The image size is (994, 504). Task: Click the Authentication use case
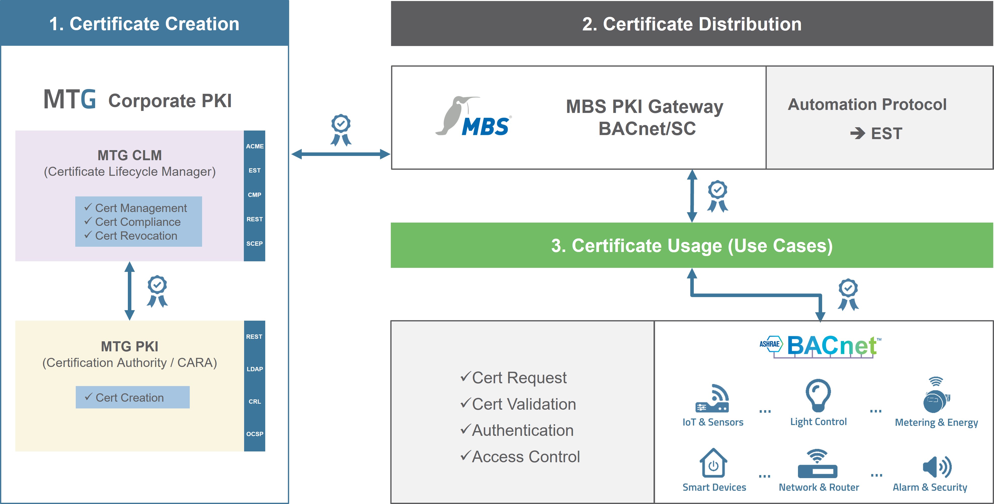coord(517,430)
